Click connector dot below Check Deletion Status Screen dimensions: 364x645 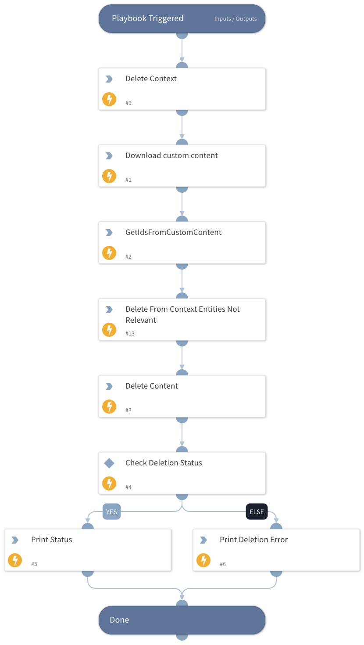[182, 496]
